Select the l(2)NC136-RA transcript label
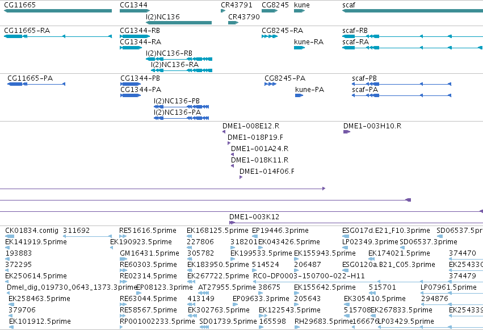483x330 pixels. pyautogui.click(x=175, y=65)
